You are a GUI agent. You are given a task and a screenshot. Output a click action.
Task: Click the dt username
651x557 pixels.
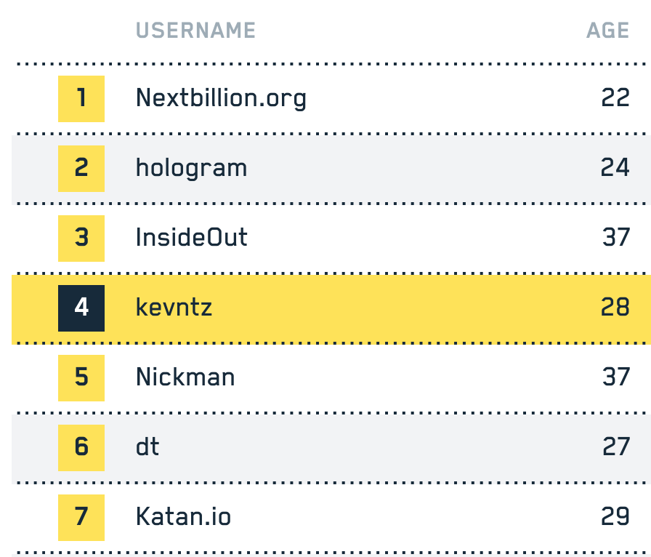(147, 447)
